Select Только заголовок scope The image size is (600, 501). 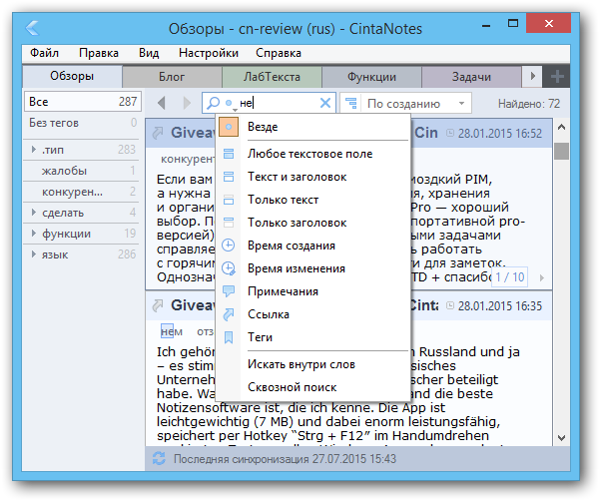point(313,223)
